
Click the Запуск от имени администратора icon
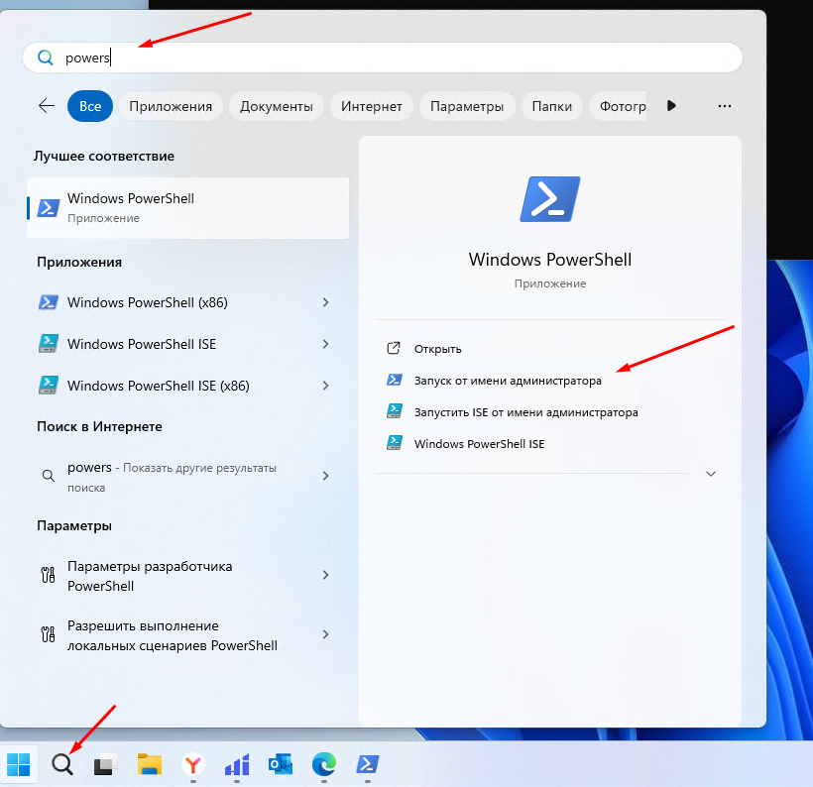coord(394,380)
